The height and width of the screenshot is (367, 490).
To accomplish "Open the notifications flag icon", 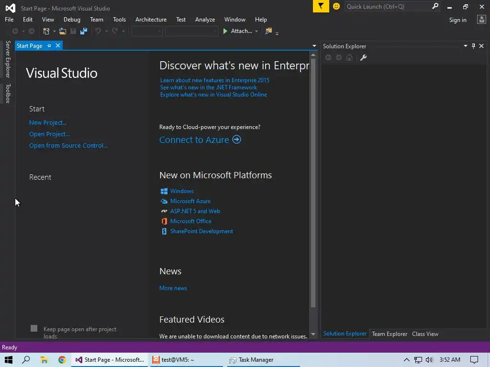I will [321, 6].
